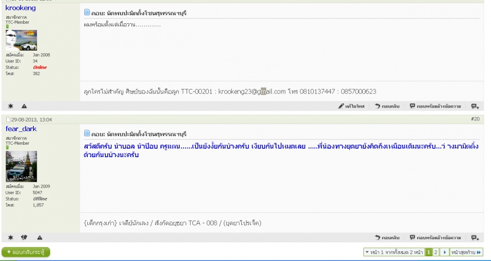491x261 pixels.
Task: Jump to last page via หน้าสุดท้าย
Action: click(x=466, y=252)
